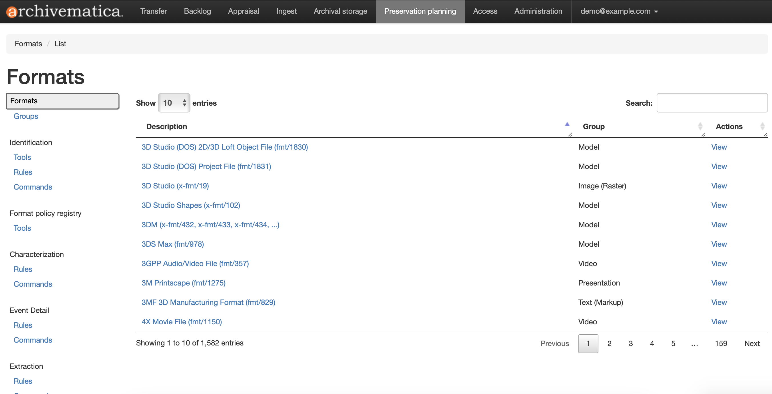
Task: Open the Transfer tab
Action: 153,11
